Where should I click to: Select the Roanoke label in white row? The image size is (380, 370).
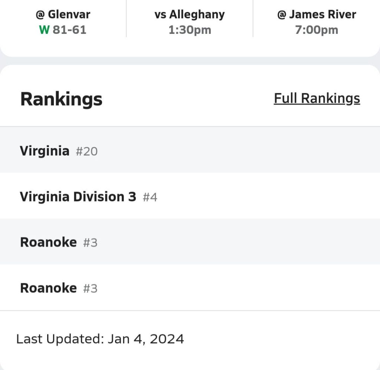click(48, 288)
